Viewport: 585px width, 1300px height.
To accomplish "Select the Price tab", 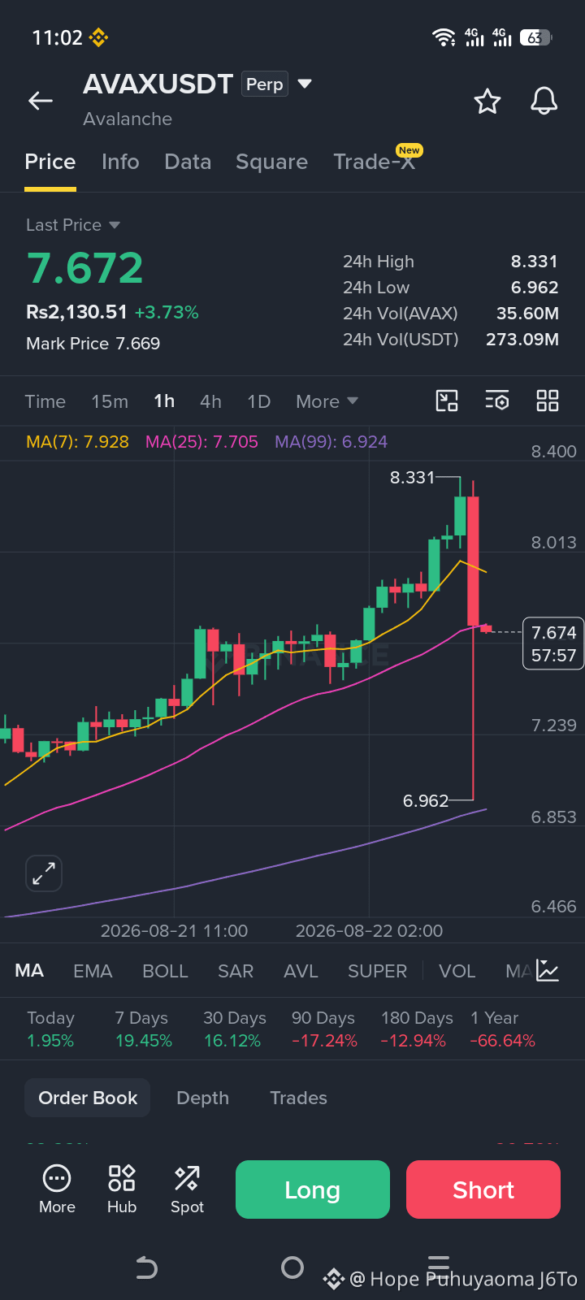I will (50, 162).
